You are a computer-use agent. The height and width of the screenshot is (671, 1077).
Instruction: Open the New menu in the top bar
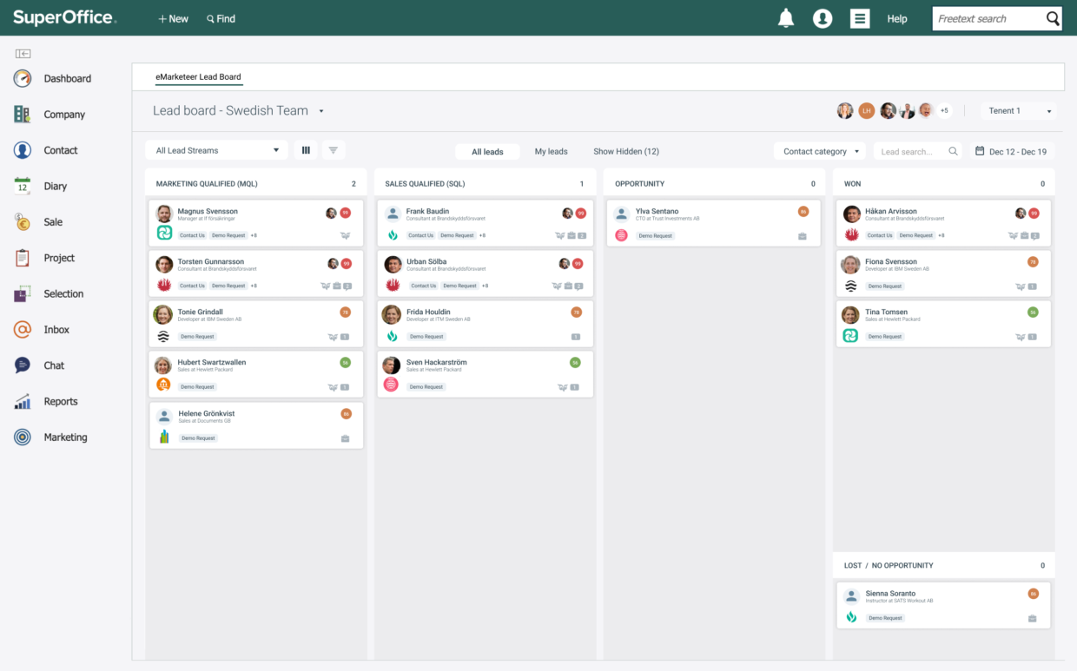(x=172, y=18)
